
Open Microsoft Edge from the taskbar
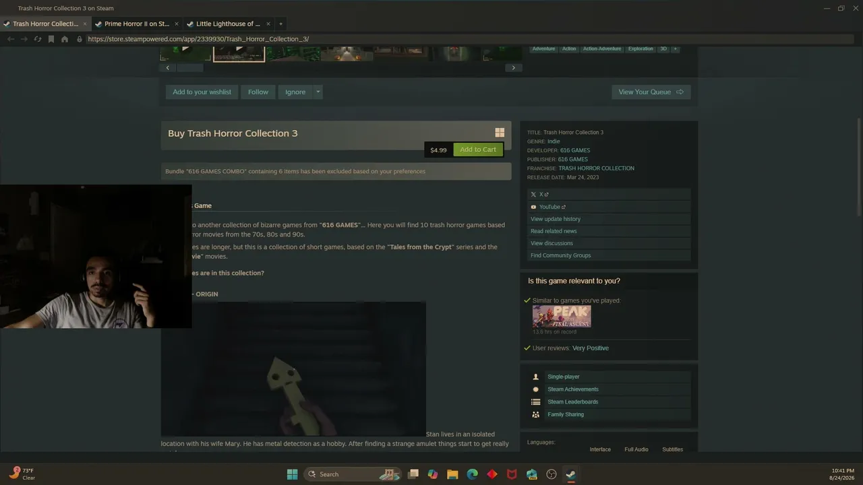[x=473, y=474]
